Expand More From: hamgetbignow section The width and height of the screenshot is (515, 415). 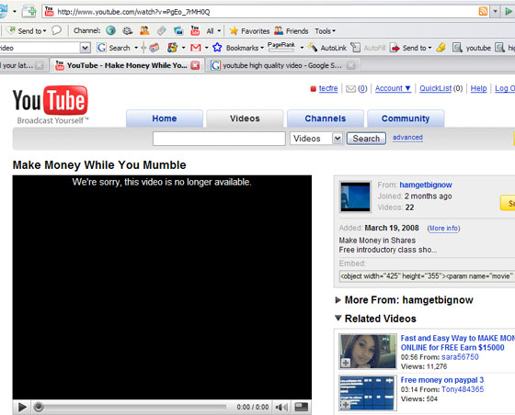[338, 300]
